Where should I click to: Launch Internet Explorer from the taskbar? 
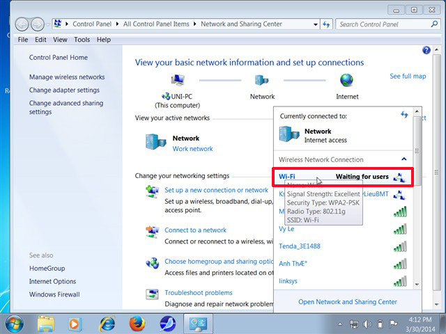tap(107, 324)
